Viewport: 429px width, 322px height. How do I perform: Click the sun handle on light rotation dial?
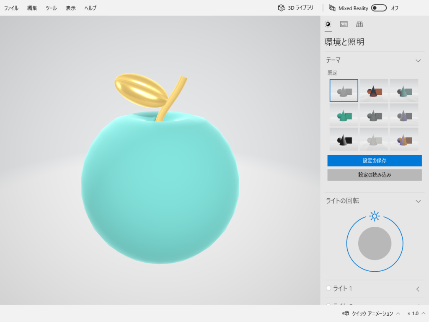click(x=375, y=216)
